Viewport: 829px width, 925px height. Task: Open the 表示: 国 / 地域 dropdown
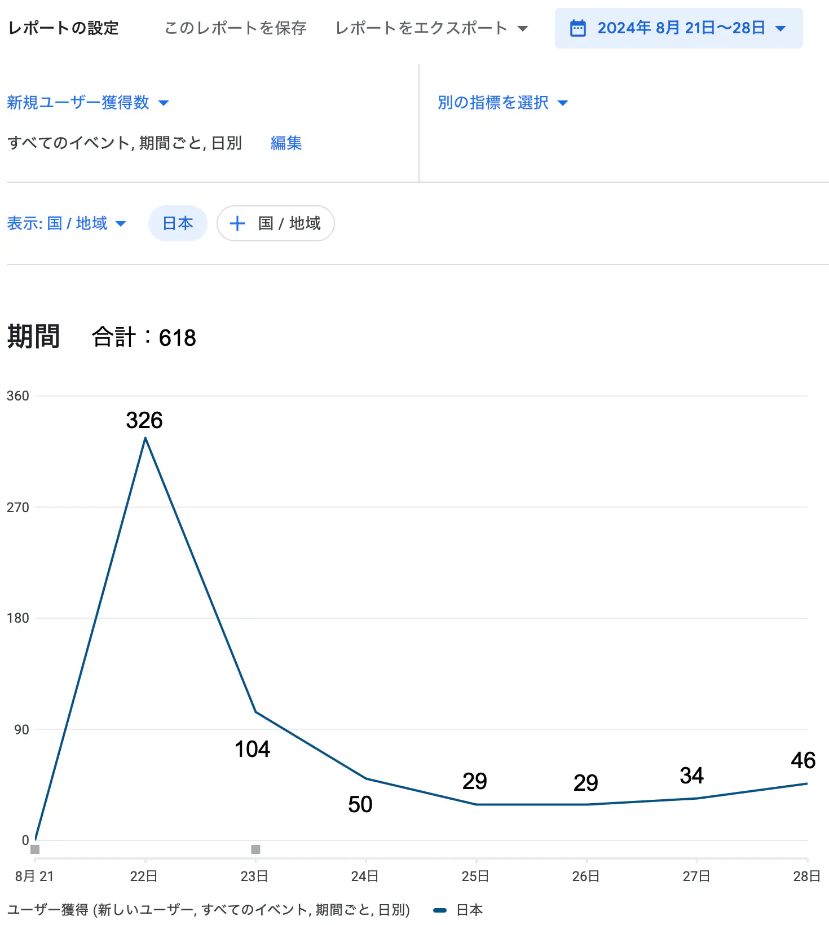coord(67,223)
